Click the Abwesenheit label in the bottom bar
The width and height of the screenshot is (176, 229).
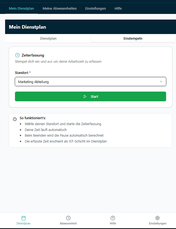click(68, 223)
